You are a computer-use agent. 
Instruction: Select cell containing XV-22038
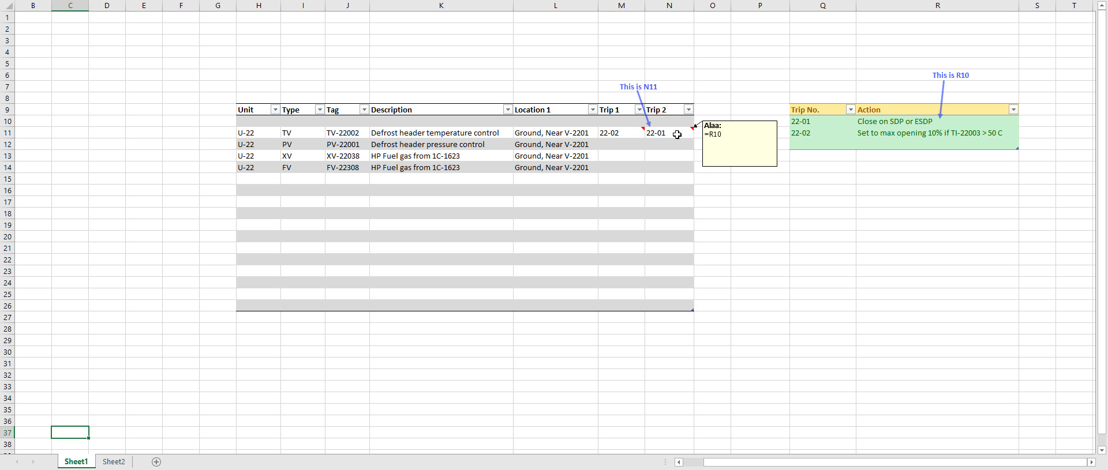point(347,156)
